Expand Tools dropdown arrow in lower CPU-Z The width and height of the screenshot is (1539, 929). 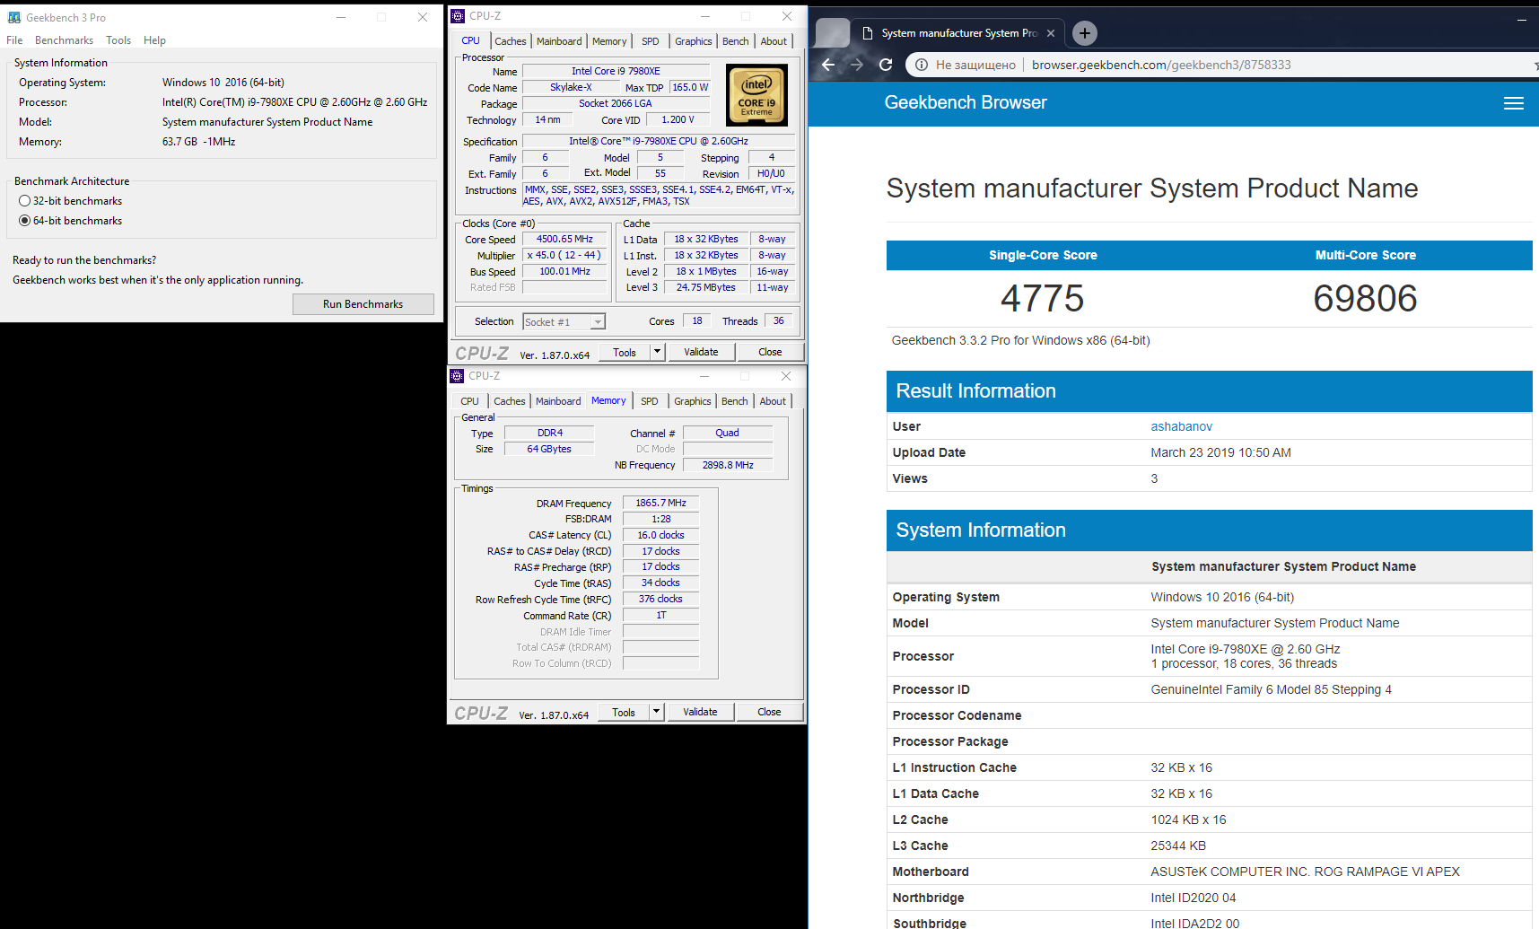tap(656, 712)
